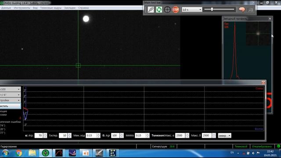The height and width of the screenshot is (158, 281).
Task: Click the gray diagonal app taskbar icon
Action: [99, 153]
